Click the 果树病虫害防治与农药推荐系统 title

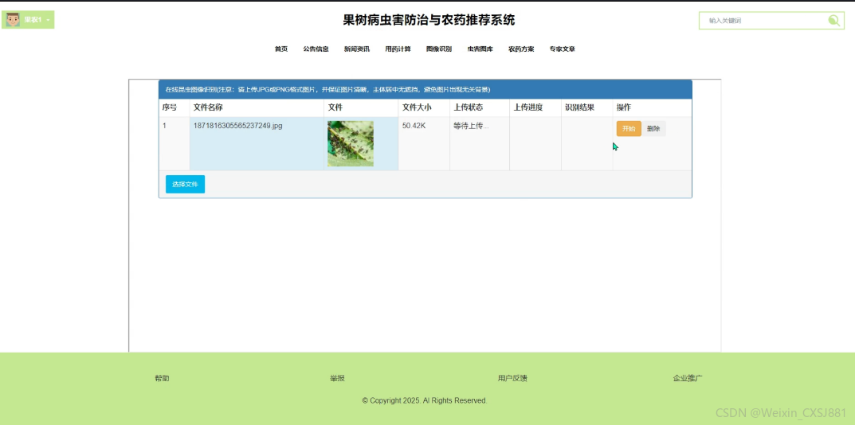point(429,20)
